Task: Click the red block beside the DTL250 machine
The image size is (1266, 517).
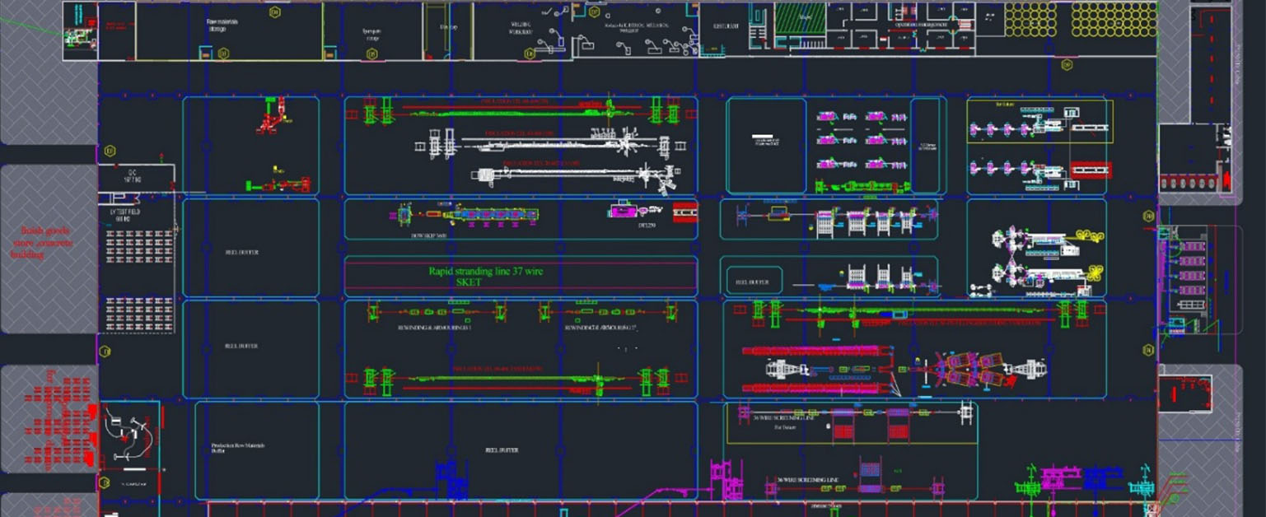Action: click(684, 212)
